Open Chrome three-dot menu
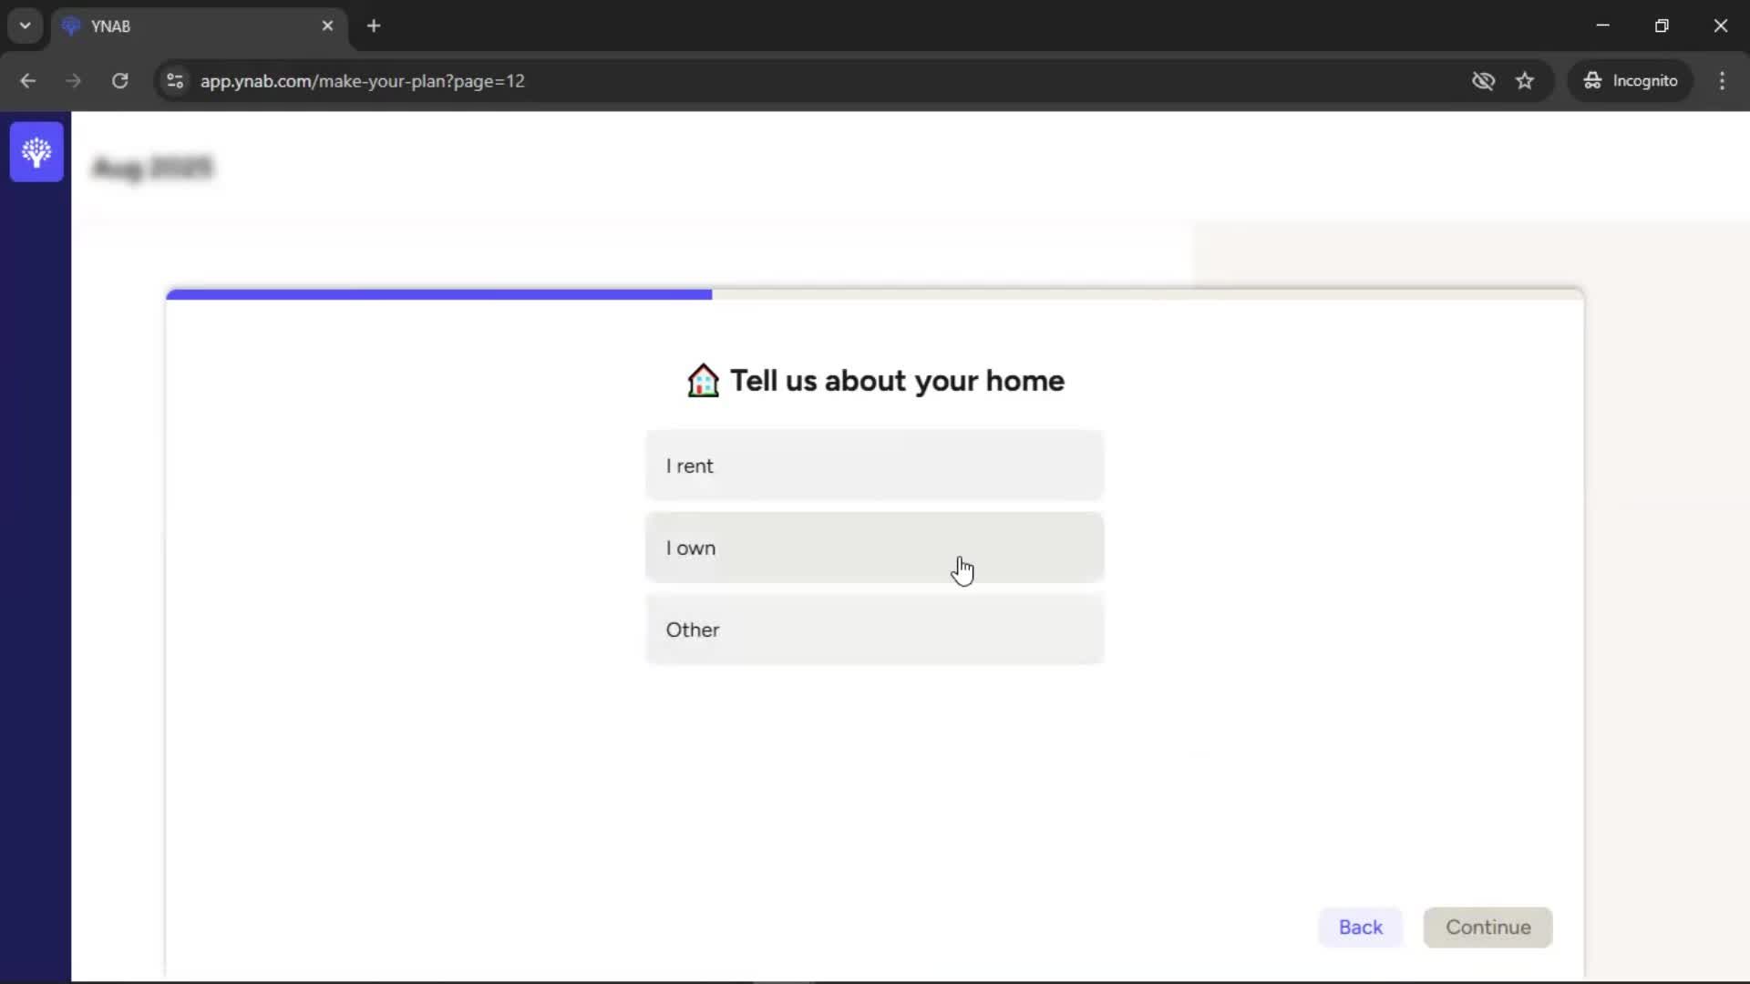 coord(1722,81)
